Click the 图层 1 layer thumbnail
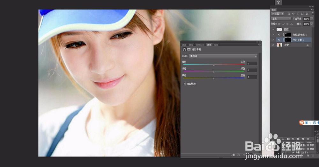Viewport: 319px width, 167px height. point(279,29)
